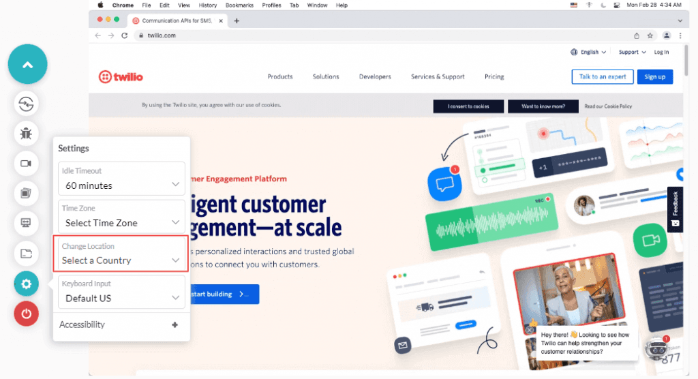The image size is (698, 379).
Task: Click the Sign up button
Action: (x=655, y=77)
